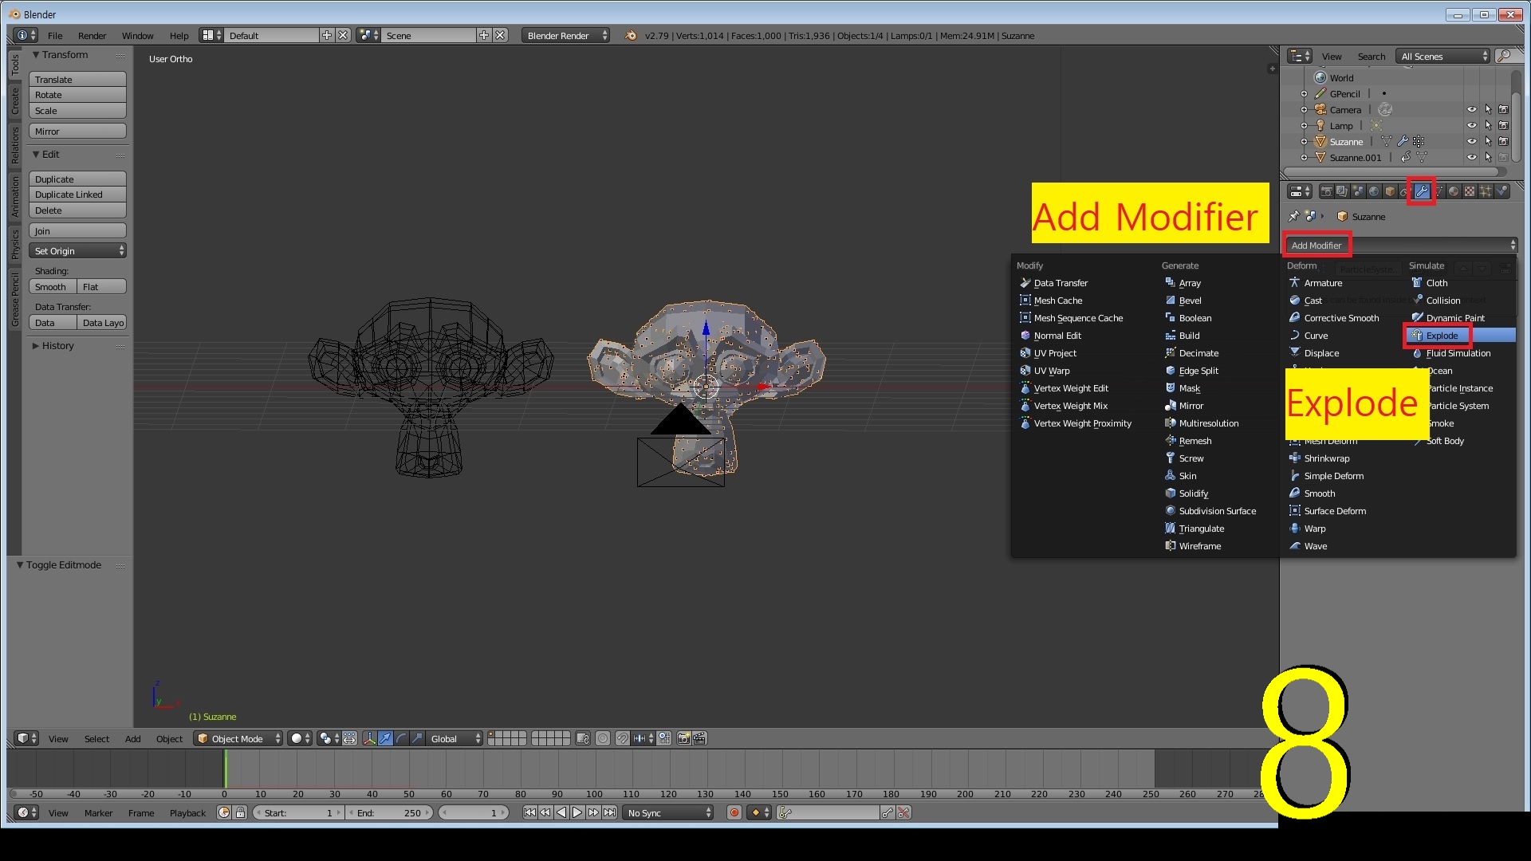Click the Mirror button
The image size is (1531, 861).
78,131
